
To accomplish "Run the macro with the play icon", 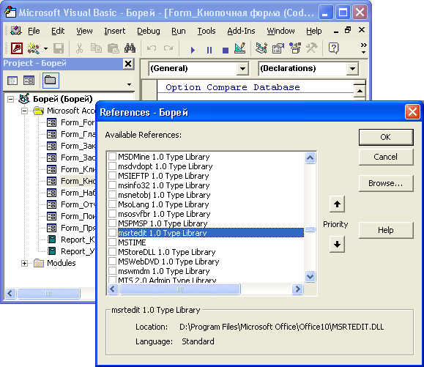I will (x=193, y=50).
